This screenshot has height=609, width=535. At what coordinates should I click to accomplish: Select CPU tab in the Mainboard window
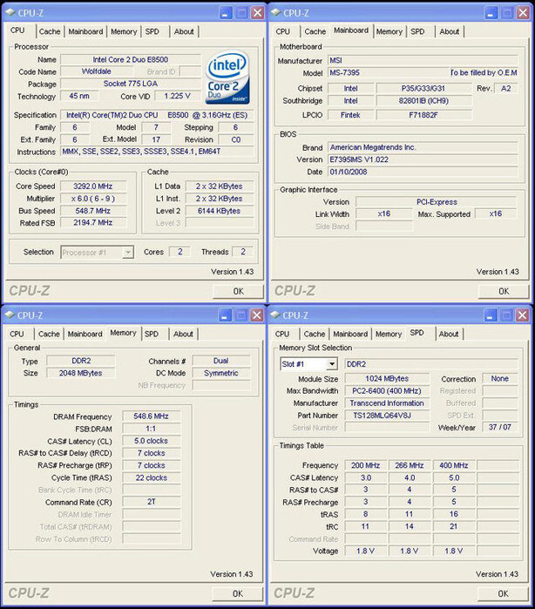tap(283, 32)
